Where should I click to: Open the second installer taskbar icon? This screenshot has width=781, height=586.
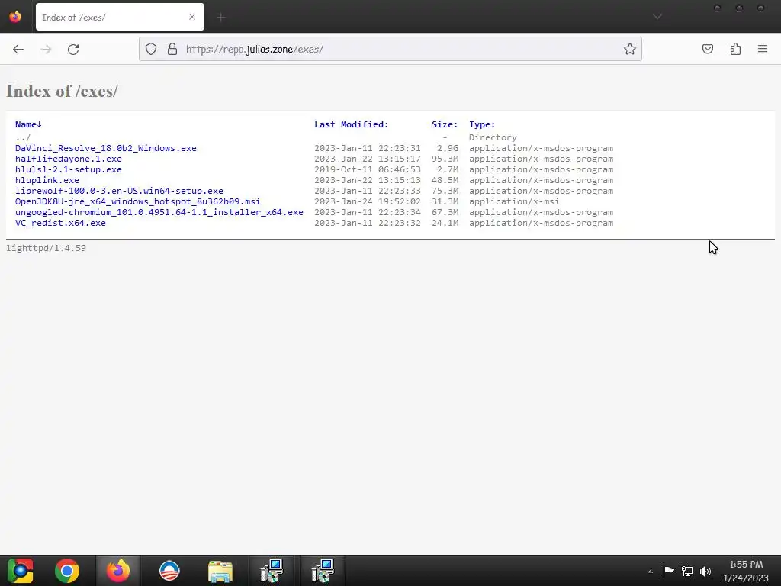point(323,571)
